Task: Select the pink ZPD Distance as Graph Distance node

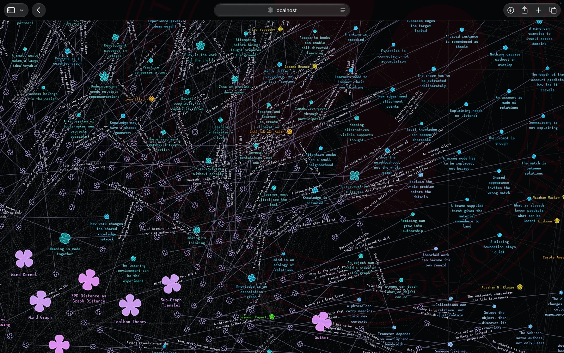Action: point(88,280)
